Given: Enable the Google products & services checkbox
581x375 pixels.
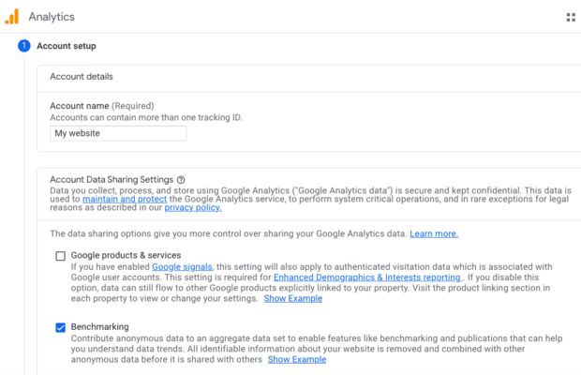Looking at the screenshot, I should [61, 256].
